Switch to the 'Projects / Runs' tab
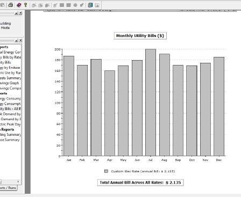The image size is (241, 197). [x=8, y=188]
